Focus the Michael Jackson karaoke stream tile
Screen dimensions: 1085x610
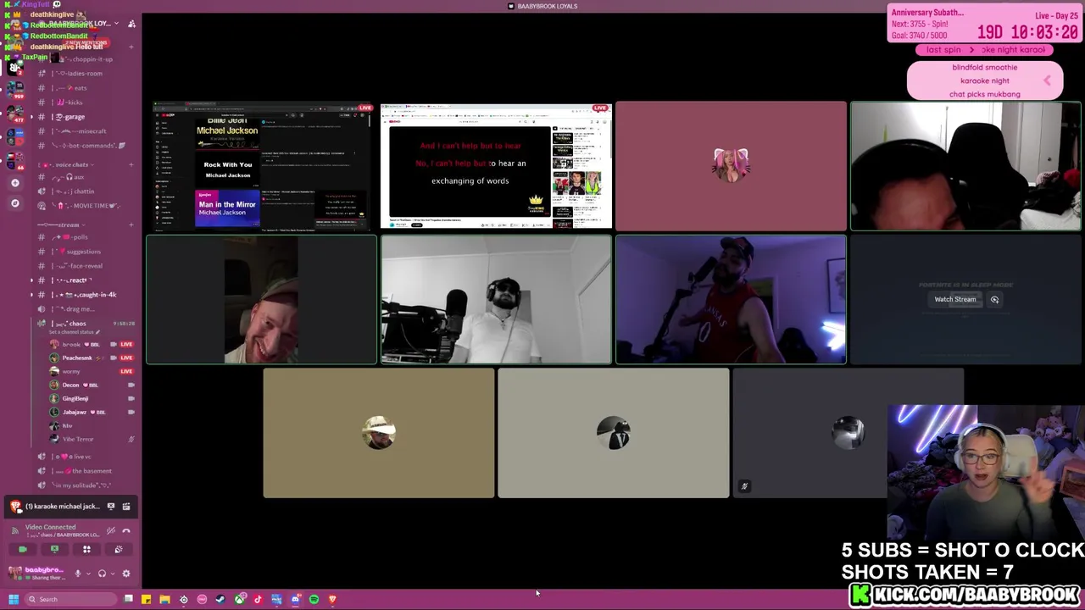(x=262, y=167)
